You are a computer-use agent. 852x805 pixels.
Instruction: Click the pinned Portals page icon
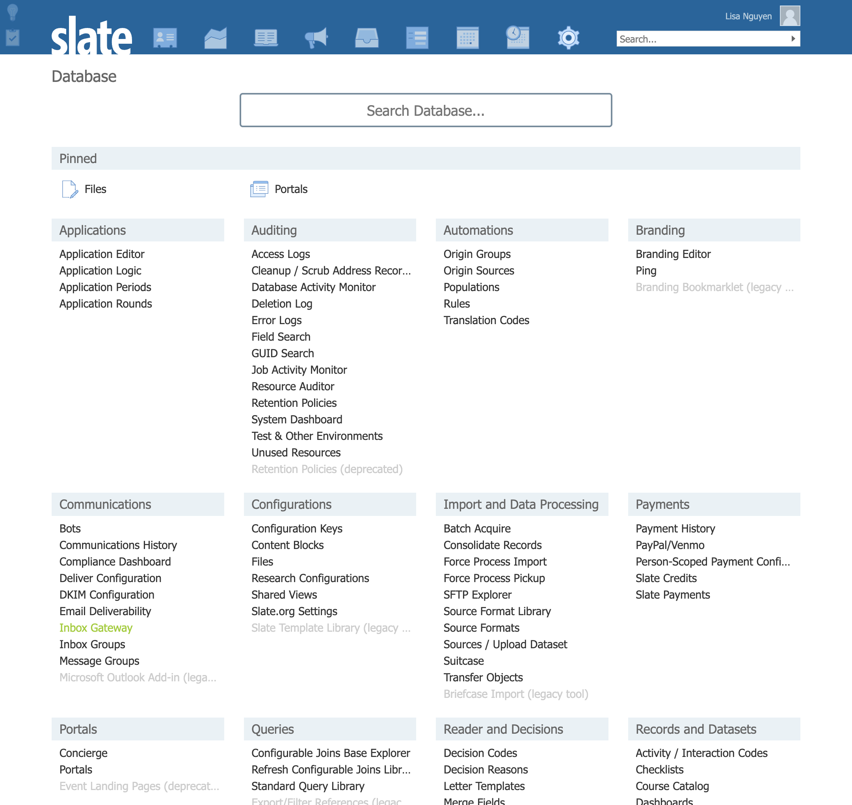coord(259,189)
